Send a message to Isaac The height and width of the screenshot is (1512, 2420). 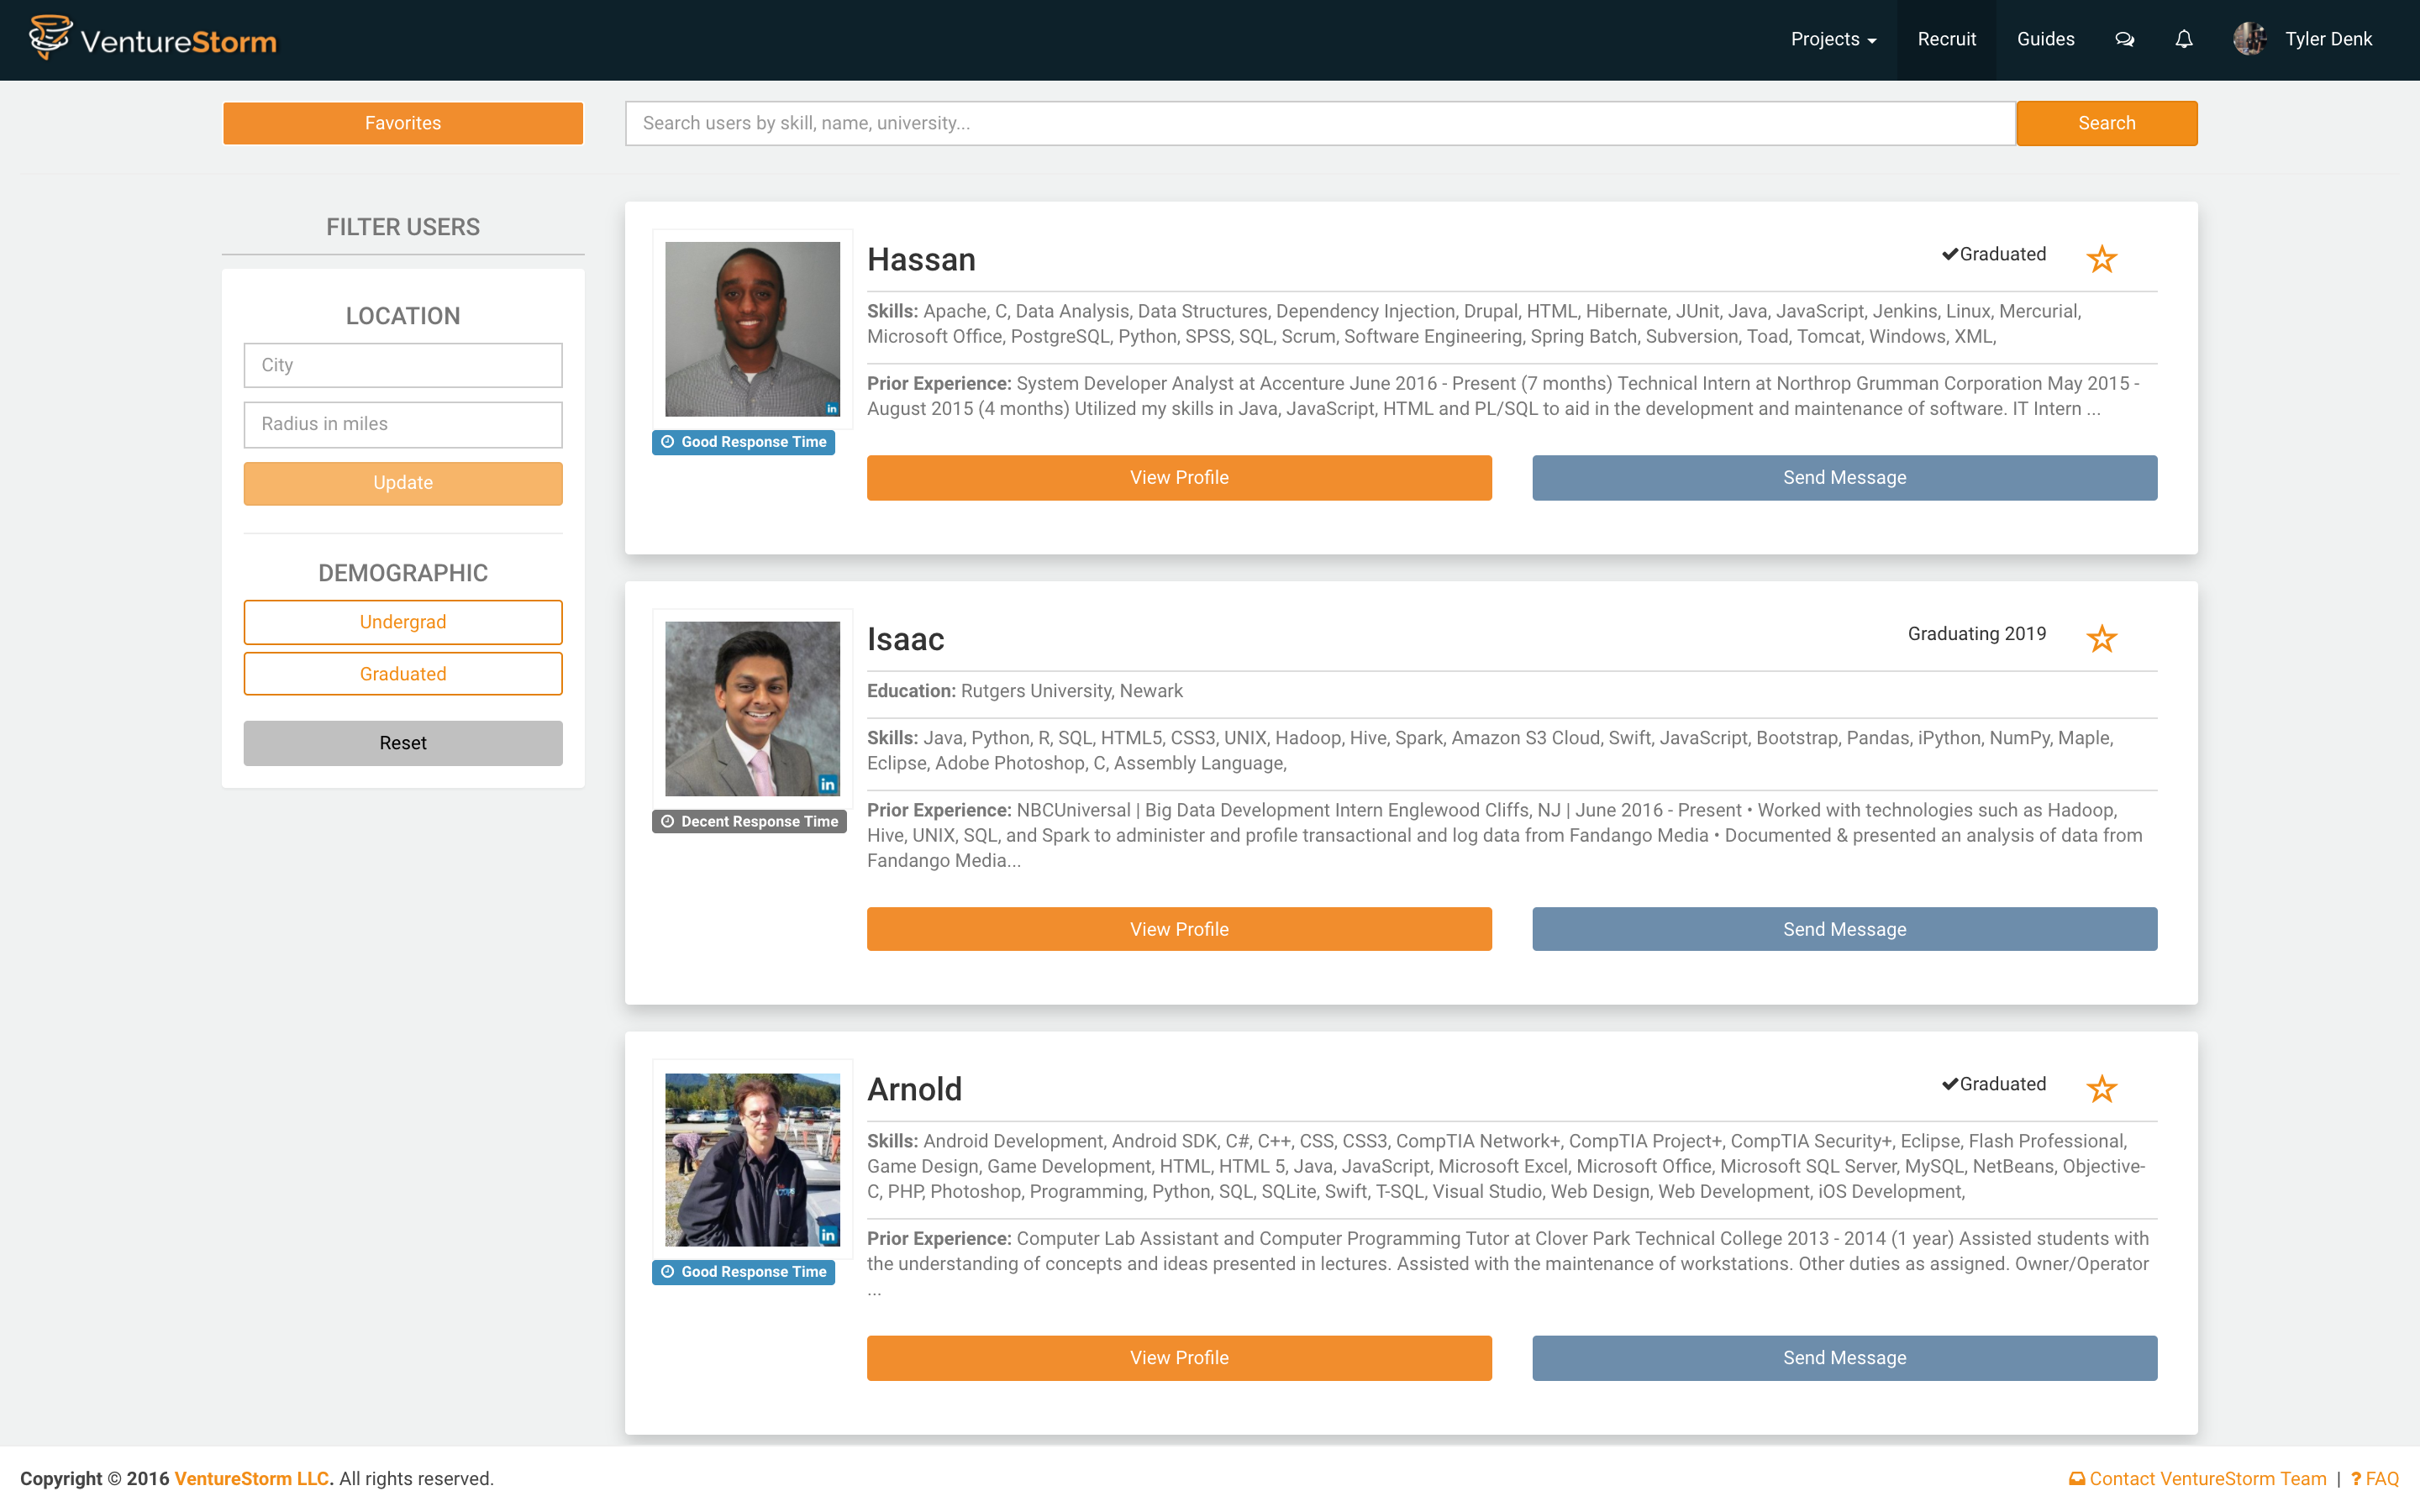point(1844,929)
